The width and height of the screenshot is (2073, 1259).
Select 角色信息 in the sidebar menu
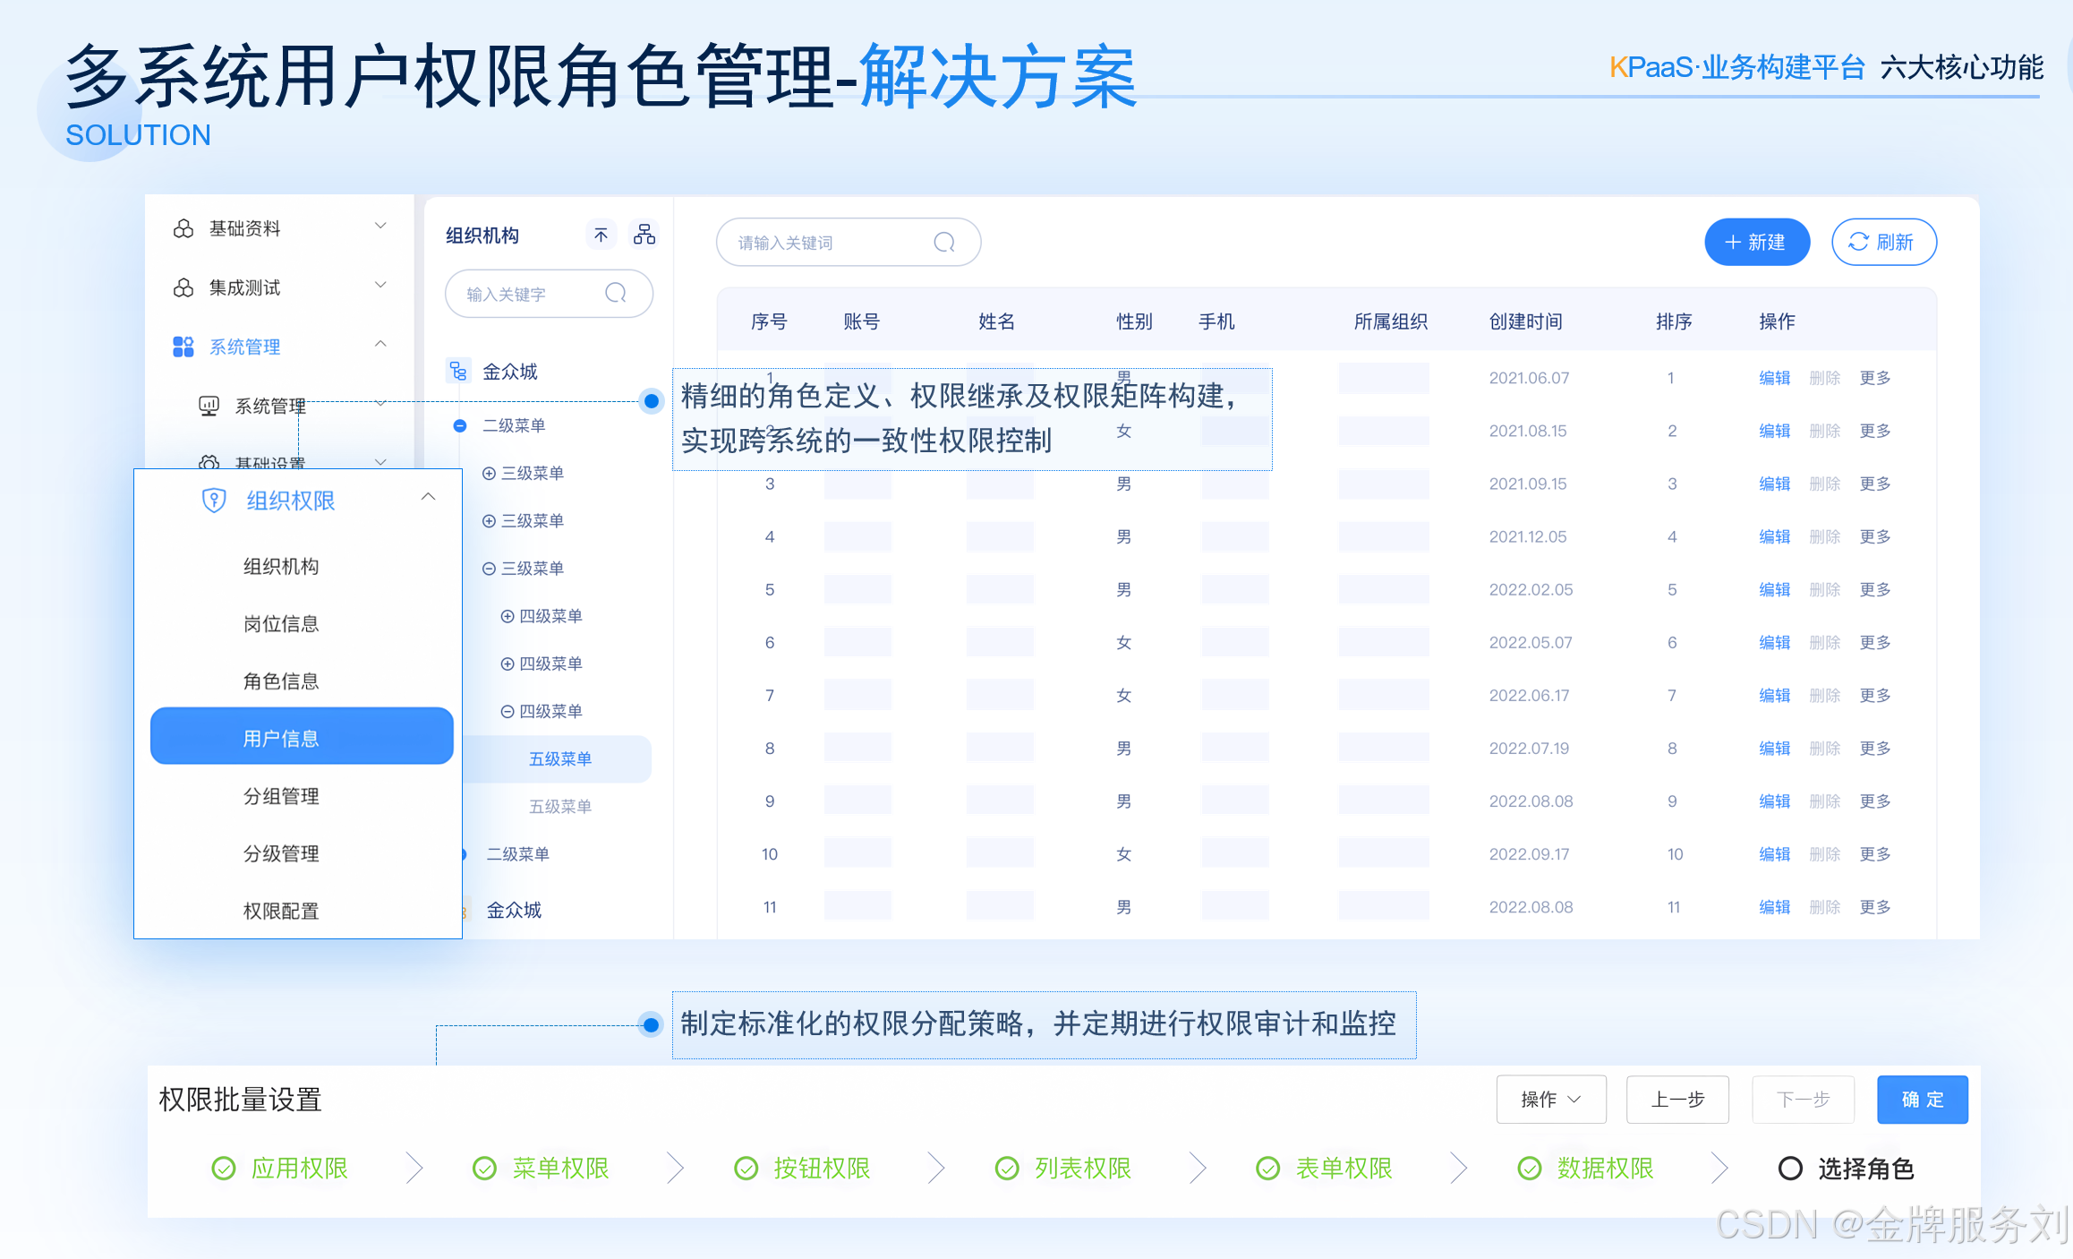click(x=281, y=681)
